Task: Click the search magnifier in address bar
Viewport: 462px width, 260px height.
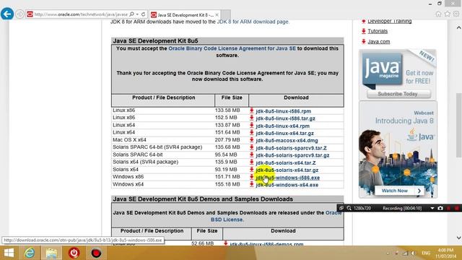Action: tap(131, 14)
